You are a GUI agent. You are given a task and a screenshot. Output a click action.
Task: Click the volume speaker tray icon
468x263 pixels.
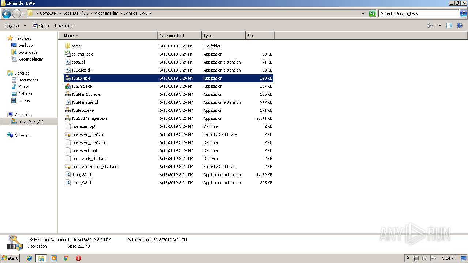coord(424,258)
